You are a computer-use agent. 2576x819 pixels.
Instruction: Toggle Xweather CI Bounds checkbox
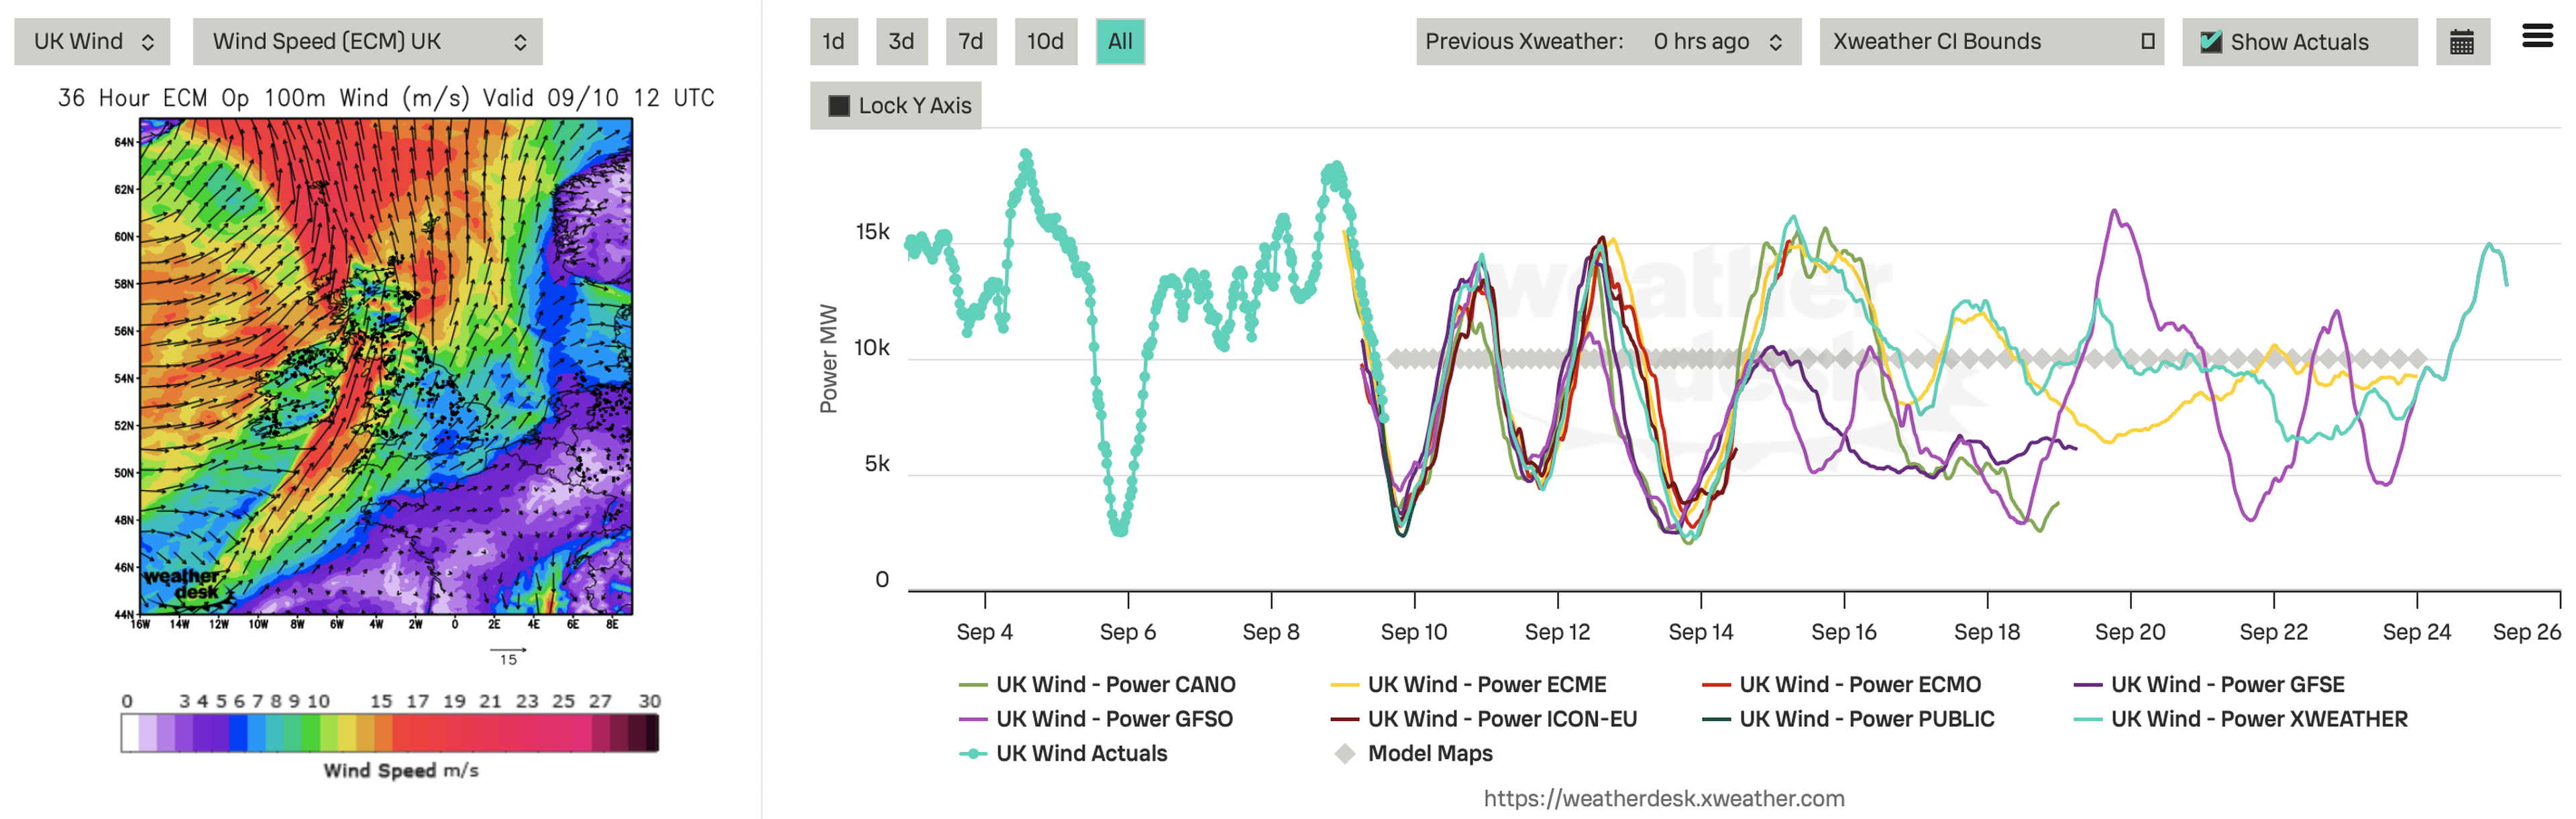(2147, 41)
